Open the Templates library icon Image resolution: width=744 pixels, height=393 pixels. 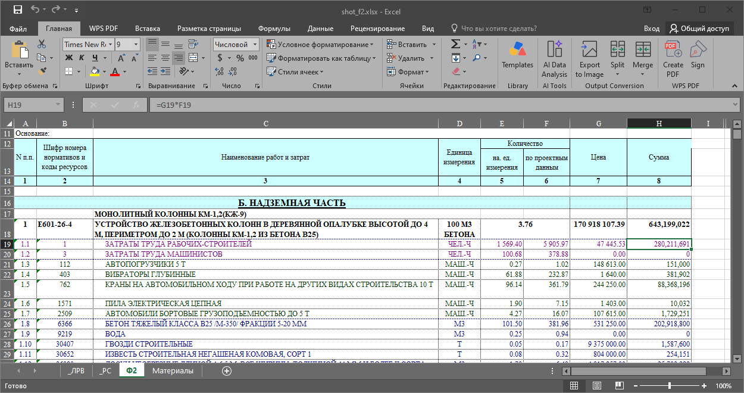[x=517, y=48]
